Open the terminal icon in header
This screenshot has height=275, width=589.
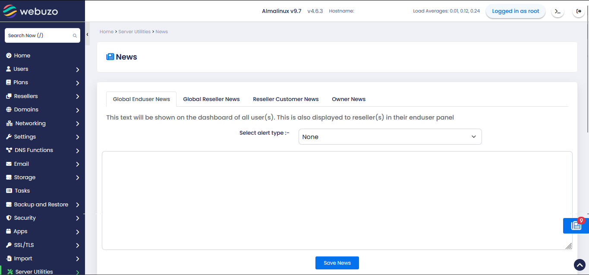pyautogui.click(x=558, y=11)
